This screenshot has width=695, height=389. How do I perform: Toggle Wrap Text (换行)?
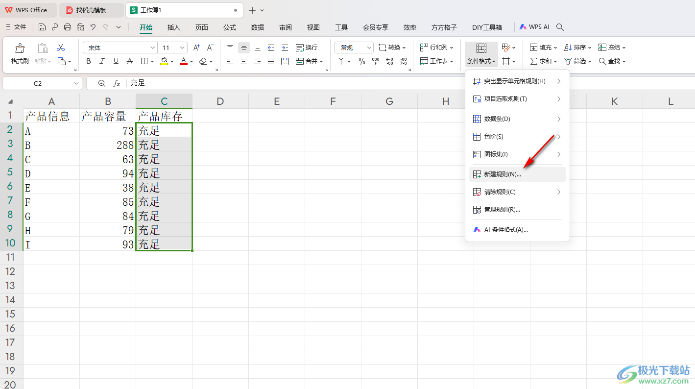pyautogui.click(x=307, y=48)
